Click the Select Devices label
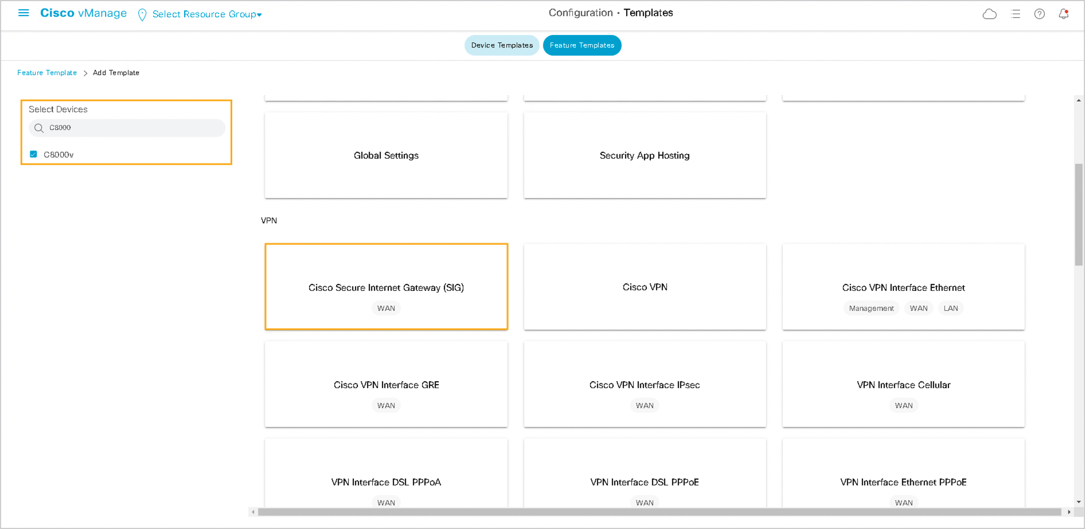 (58, 109)
